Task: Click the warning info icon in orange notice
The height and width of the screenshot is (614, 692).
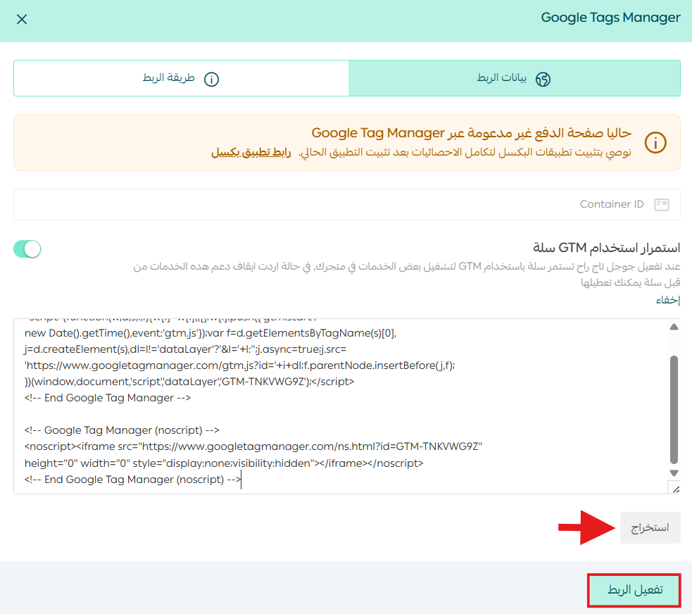Action: 655,142
